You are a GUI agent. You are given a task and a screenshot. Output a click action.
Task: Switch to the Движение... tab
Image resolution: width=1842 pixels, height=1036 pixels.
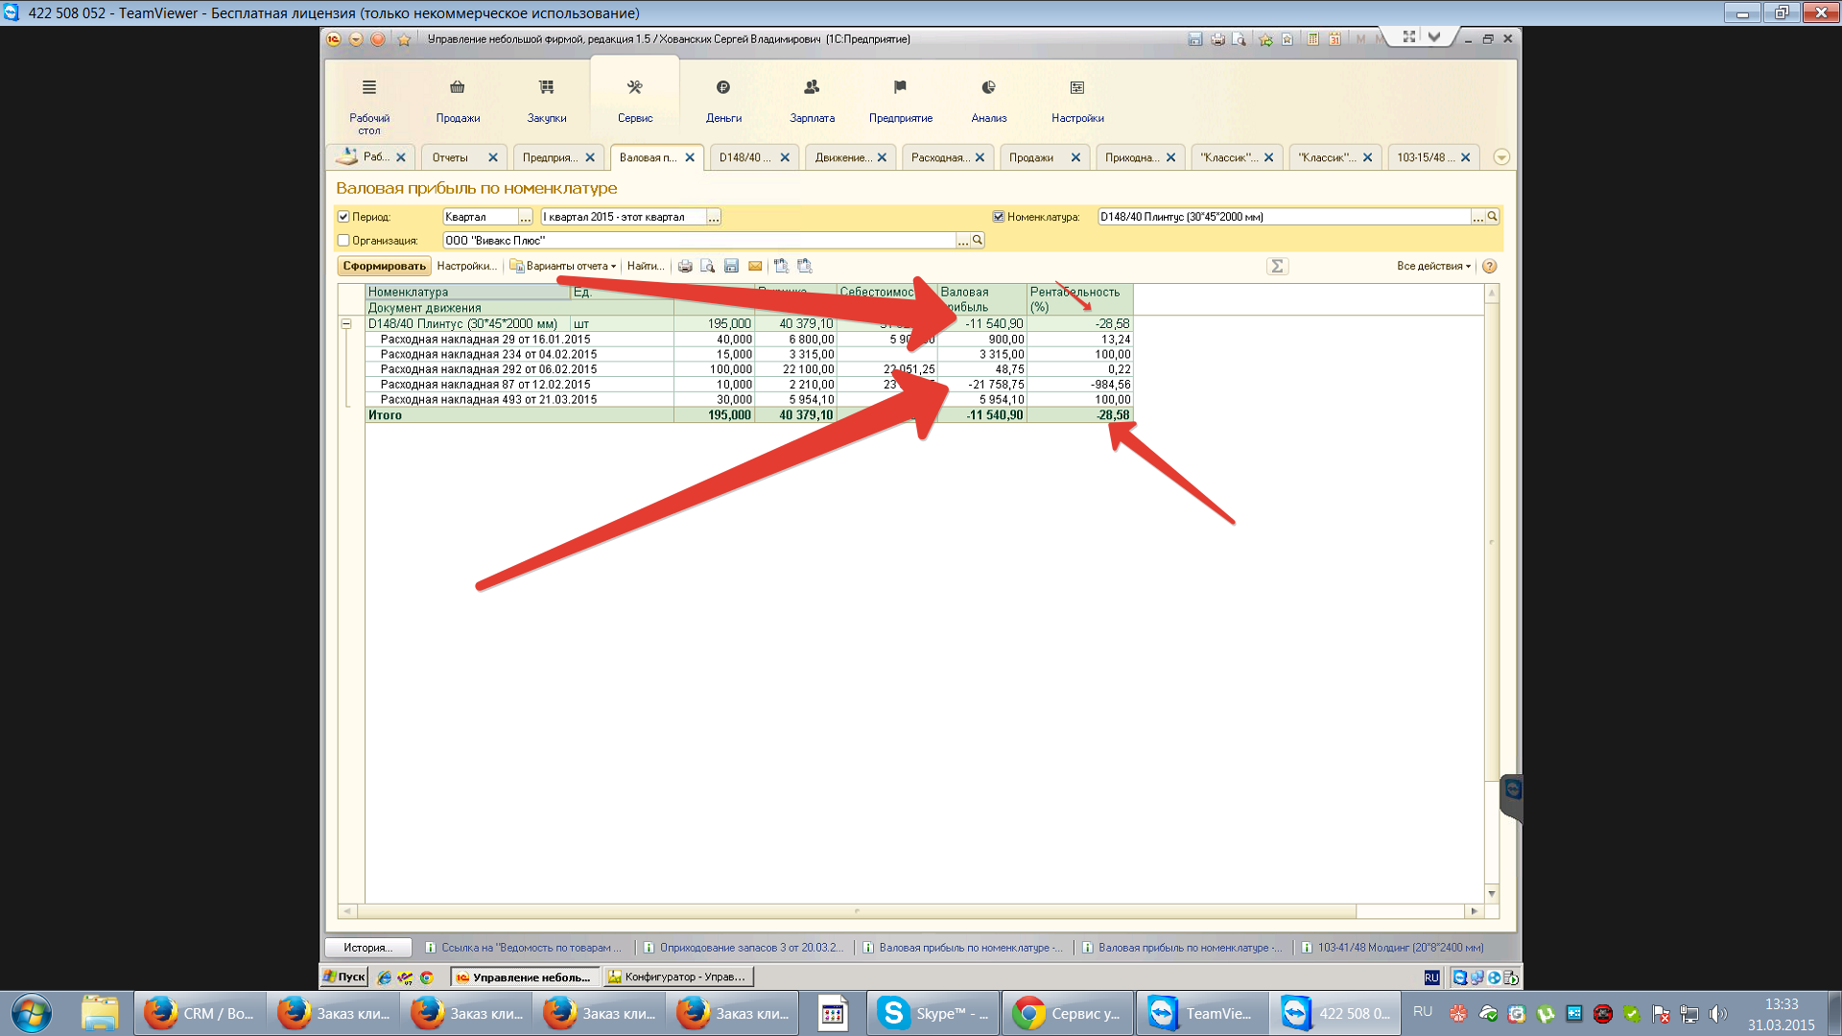tap(842, 157)
